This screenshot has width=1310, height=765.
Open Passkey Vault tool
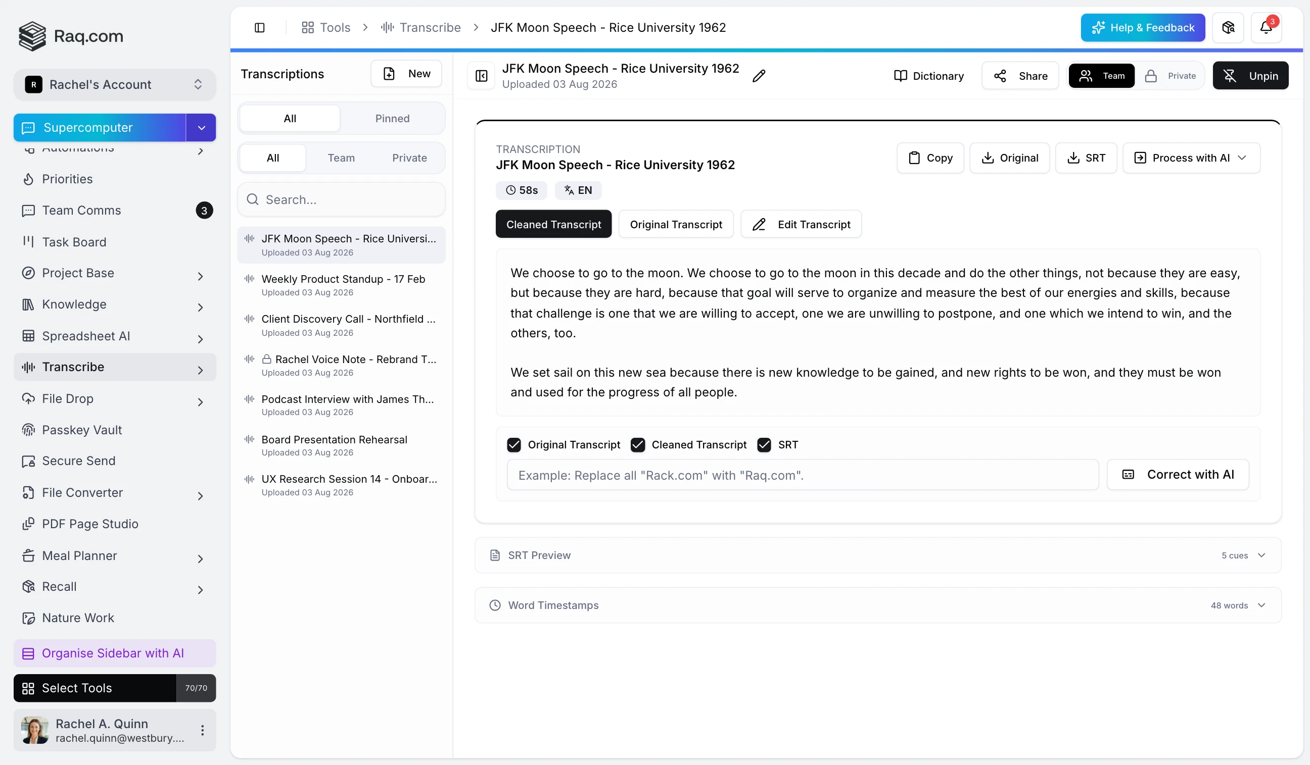click(114, 430)
